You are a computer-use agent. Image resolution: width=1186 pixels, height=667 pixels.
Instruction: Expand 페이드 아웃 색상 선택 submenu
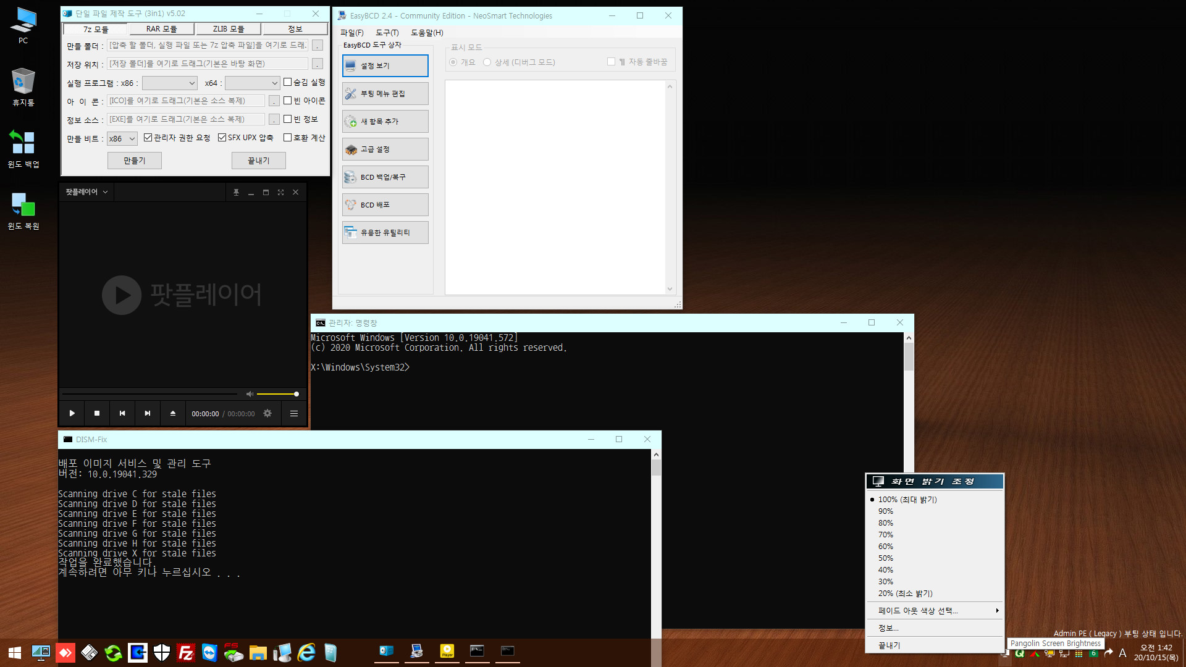click(934, 611)
